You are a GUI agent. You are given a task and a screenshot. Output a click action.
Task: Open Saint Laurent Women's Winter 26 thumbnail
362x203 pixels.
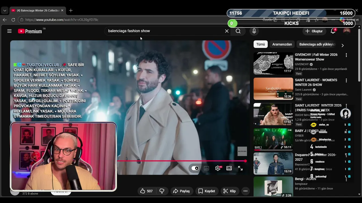(273, 89)
